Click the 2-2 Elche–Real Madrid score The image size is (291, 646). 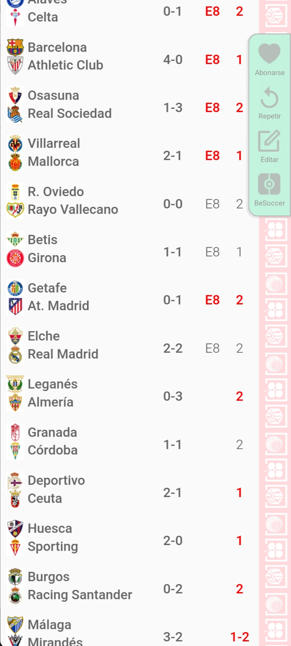pyautogui.click(x=173, y=348)
